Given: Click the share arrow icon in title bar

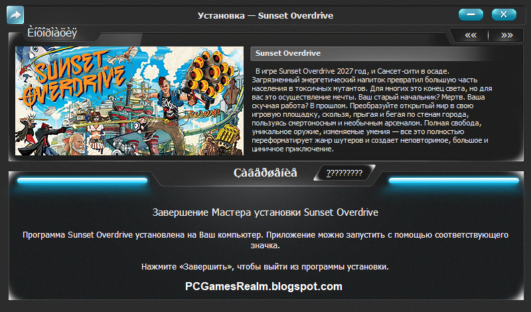Looking at the screenshot, I should click(15, 15).
